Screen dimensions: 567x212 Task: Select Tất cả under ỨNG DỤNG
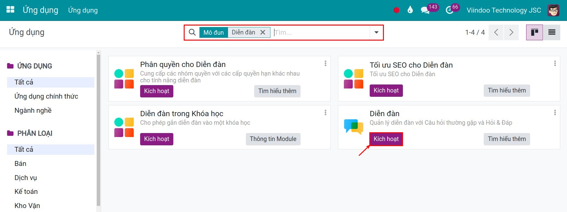[51, 82]
